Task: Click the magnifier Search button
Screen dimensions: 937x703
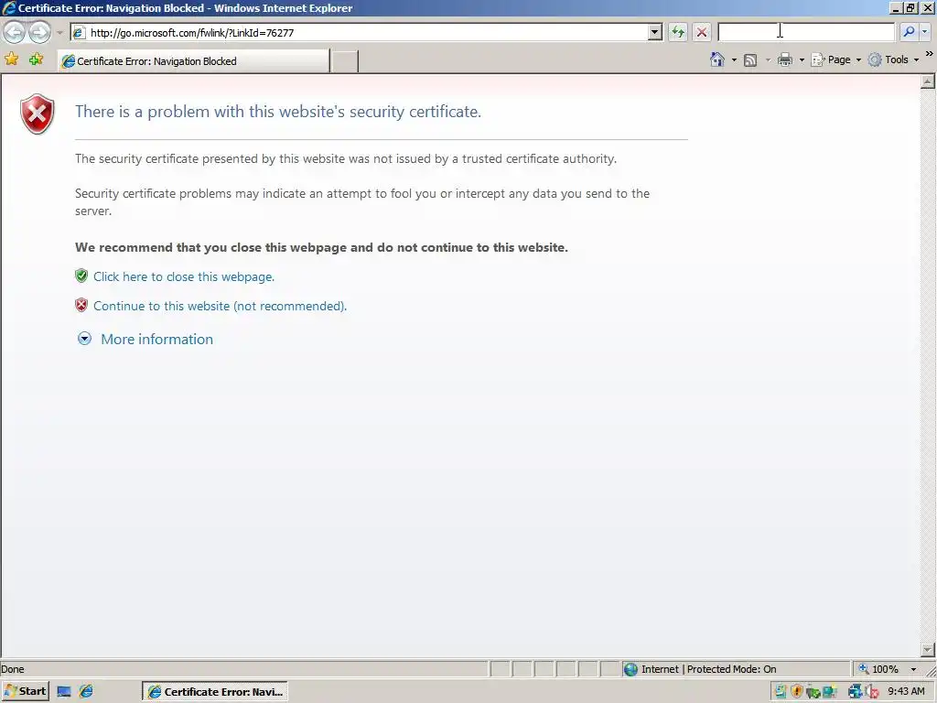Action: (909, 32)
